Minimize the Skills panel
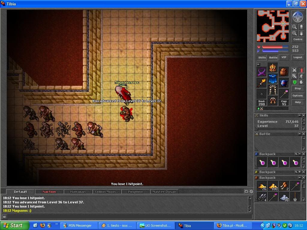307x230 pixels. (300, 115)
